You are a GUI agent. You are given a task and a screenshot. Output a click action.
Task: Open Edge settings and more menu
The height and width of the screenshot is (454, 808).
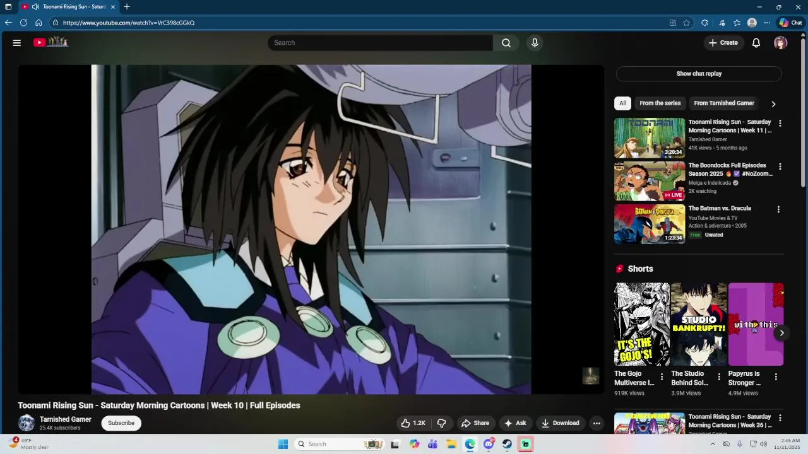pyautogui.click(x=767, y=23)
